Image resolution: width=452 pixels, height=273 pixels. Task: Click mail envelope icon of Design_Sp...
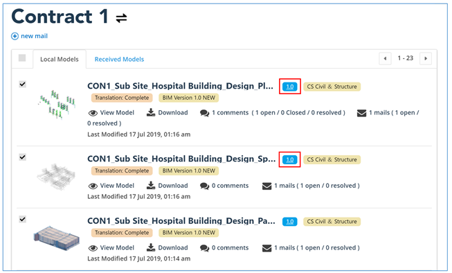point(266,186)
